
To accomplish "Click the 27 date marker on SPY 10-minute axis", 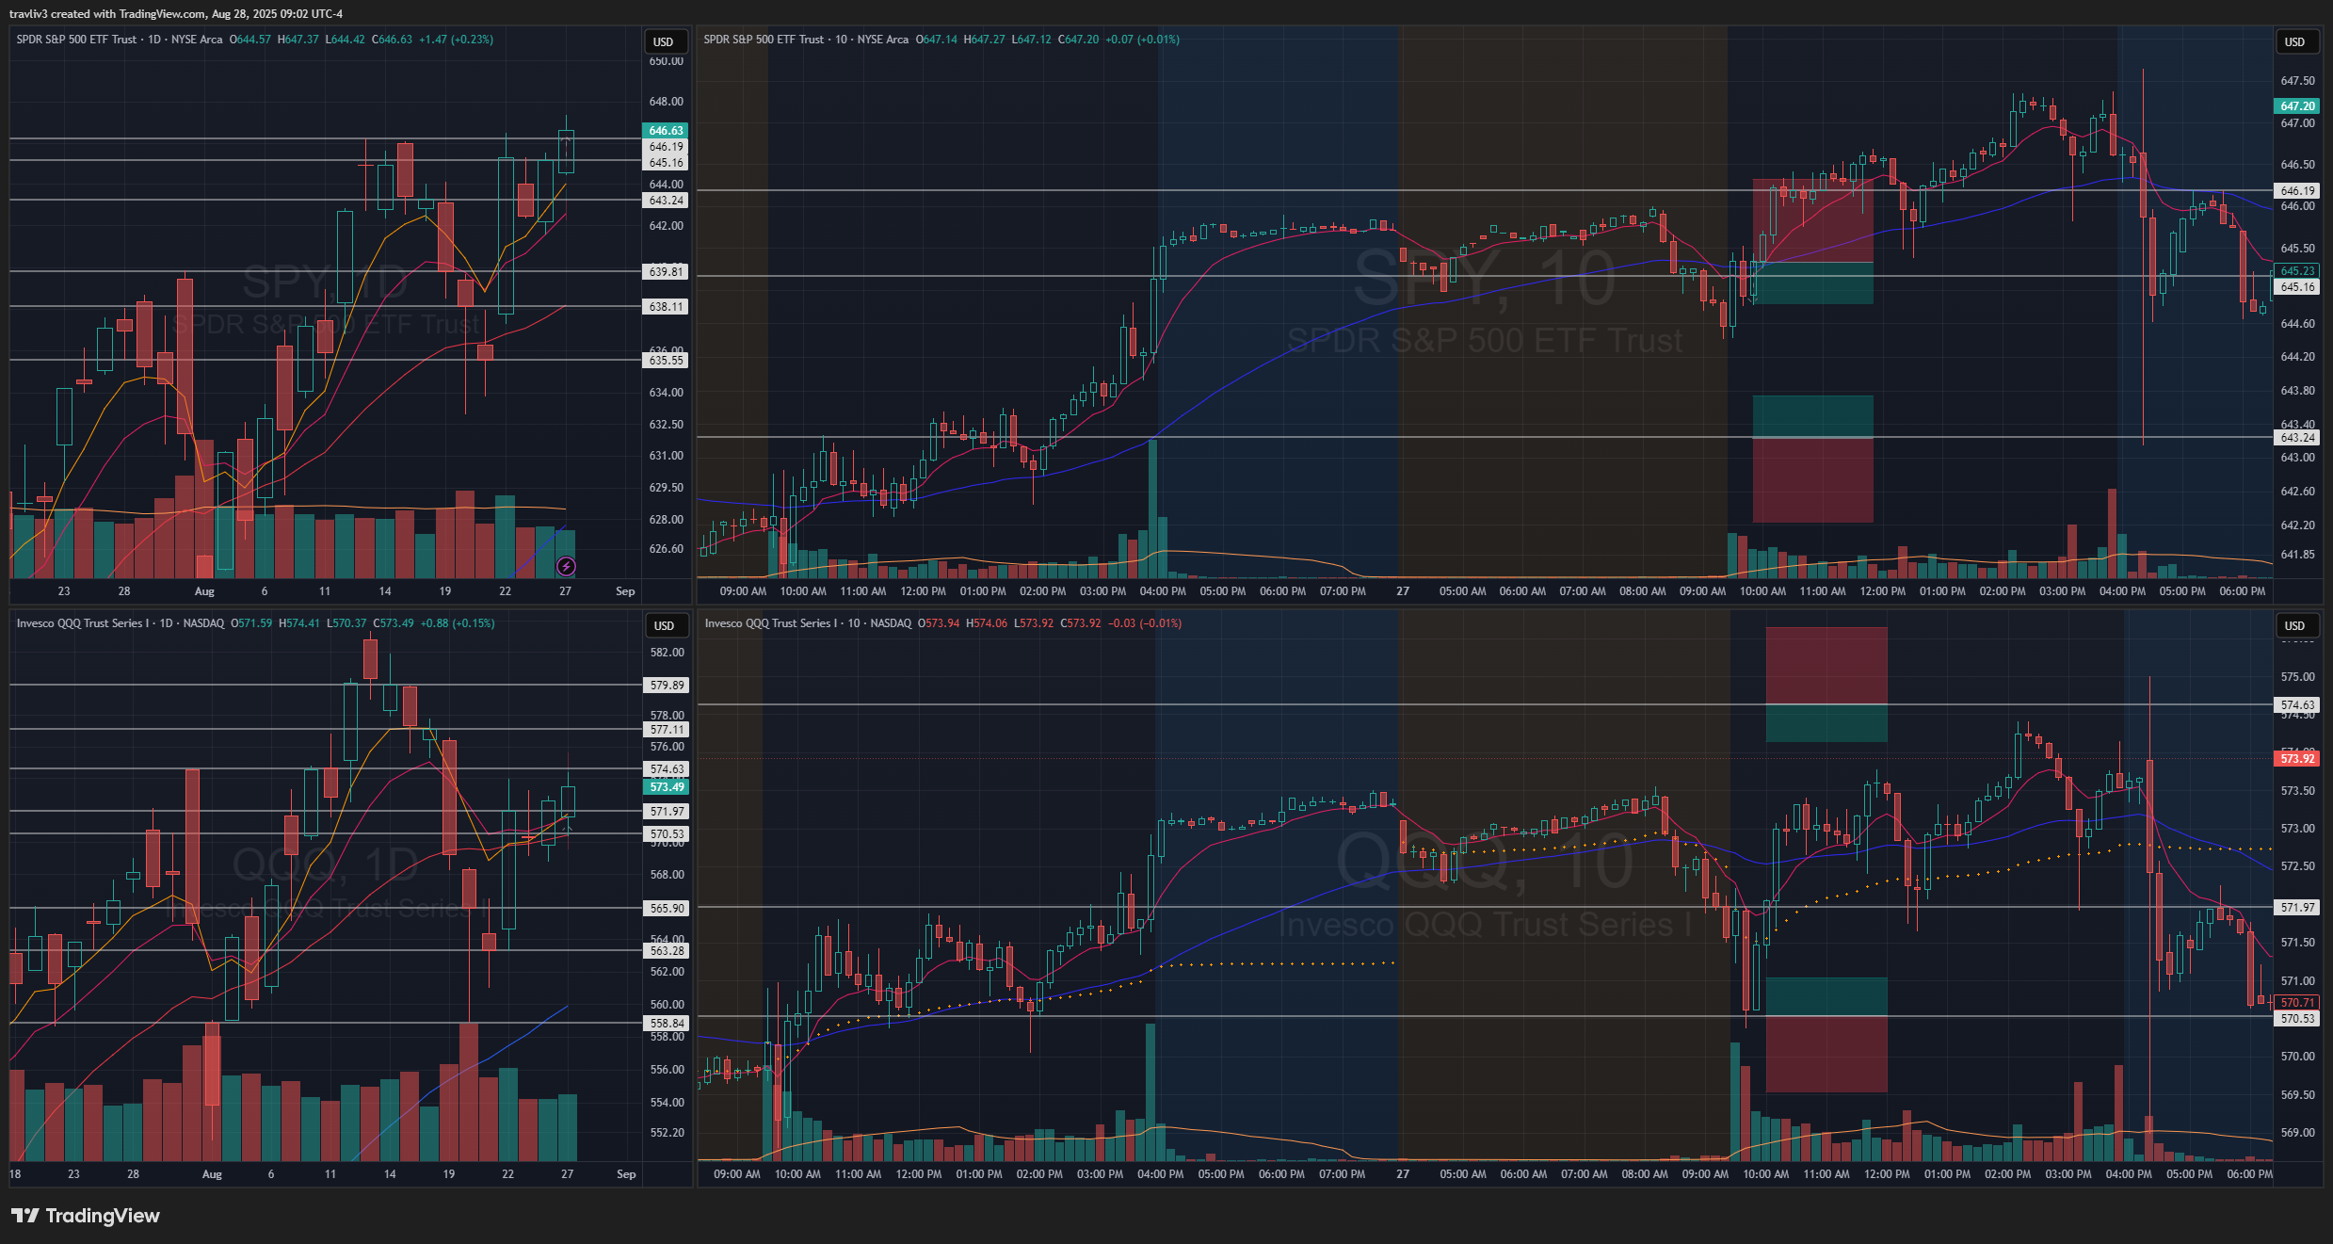I will (x=1403, y=591).
